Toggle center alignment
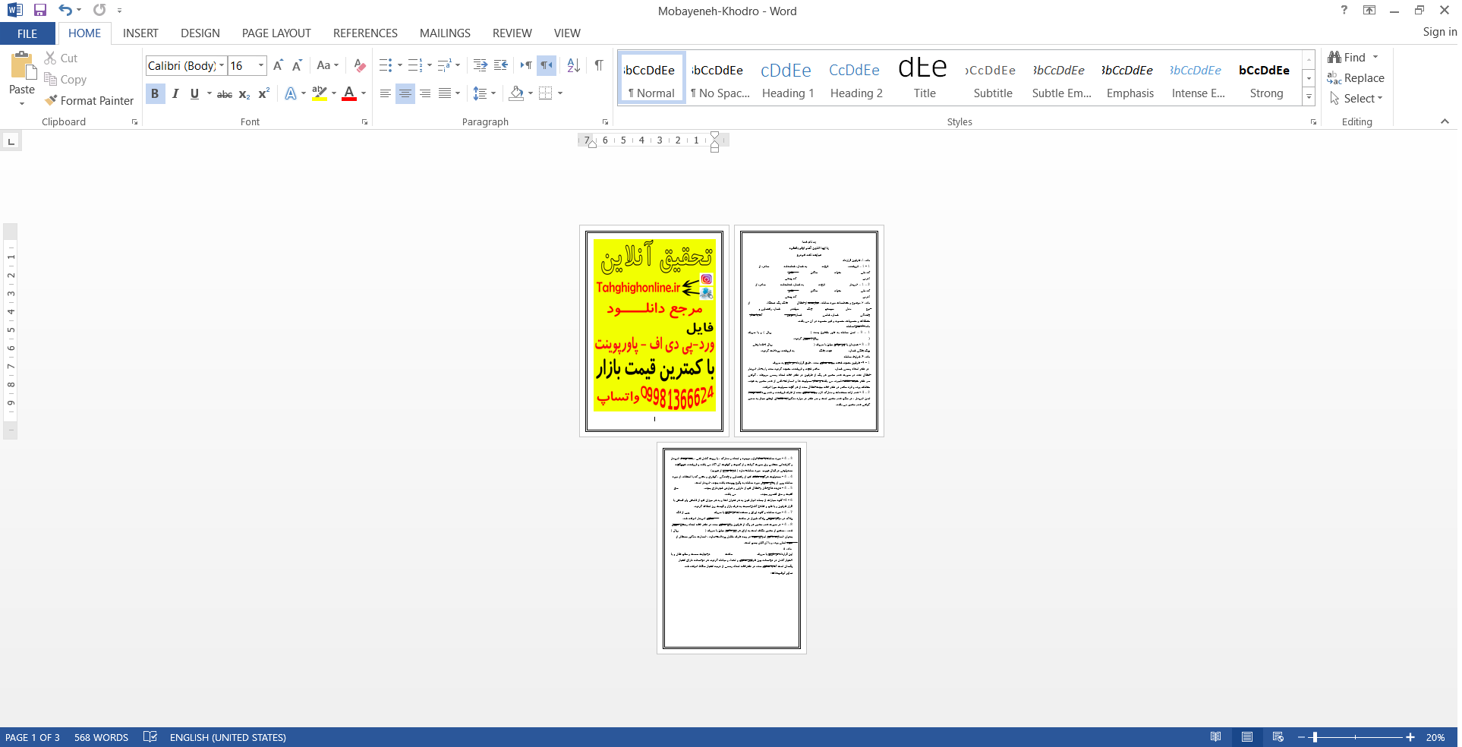The width and height of the screenshot is (1462, 747). point(405,93)
